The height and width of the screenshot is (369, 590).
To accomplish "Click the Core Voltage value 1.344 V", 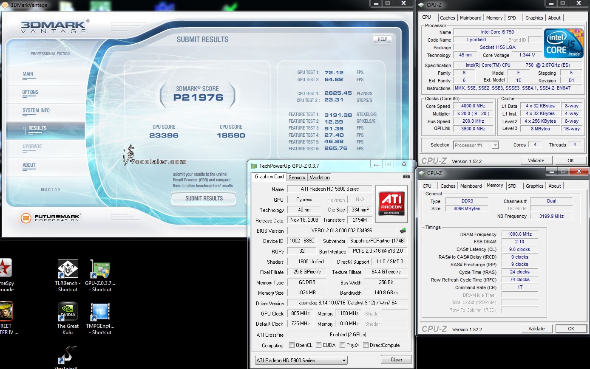I will 527,55.
